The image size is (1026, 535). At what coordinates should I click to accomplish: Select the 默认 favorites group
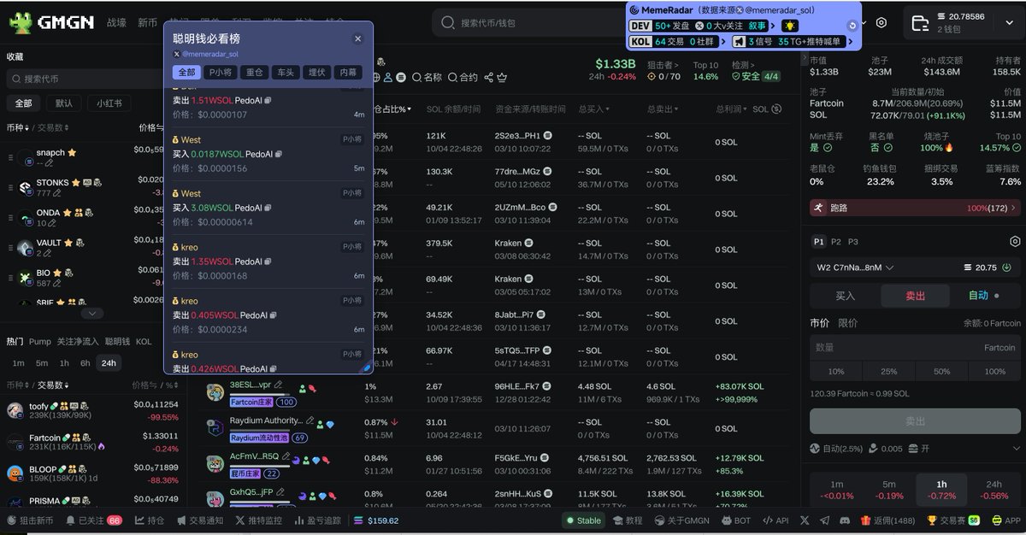[64, 103]
